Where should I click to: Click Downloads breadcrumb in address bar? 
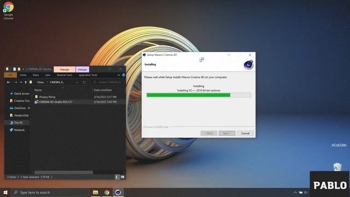coord(41,82)
